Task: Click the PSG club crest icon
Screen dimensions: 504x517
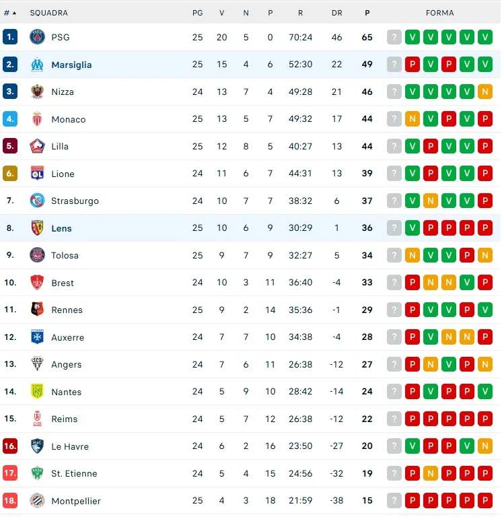Action: [x=37, y=37]
